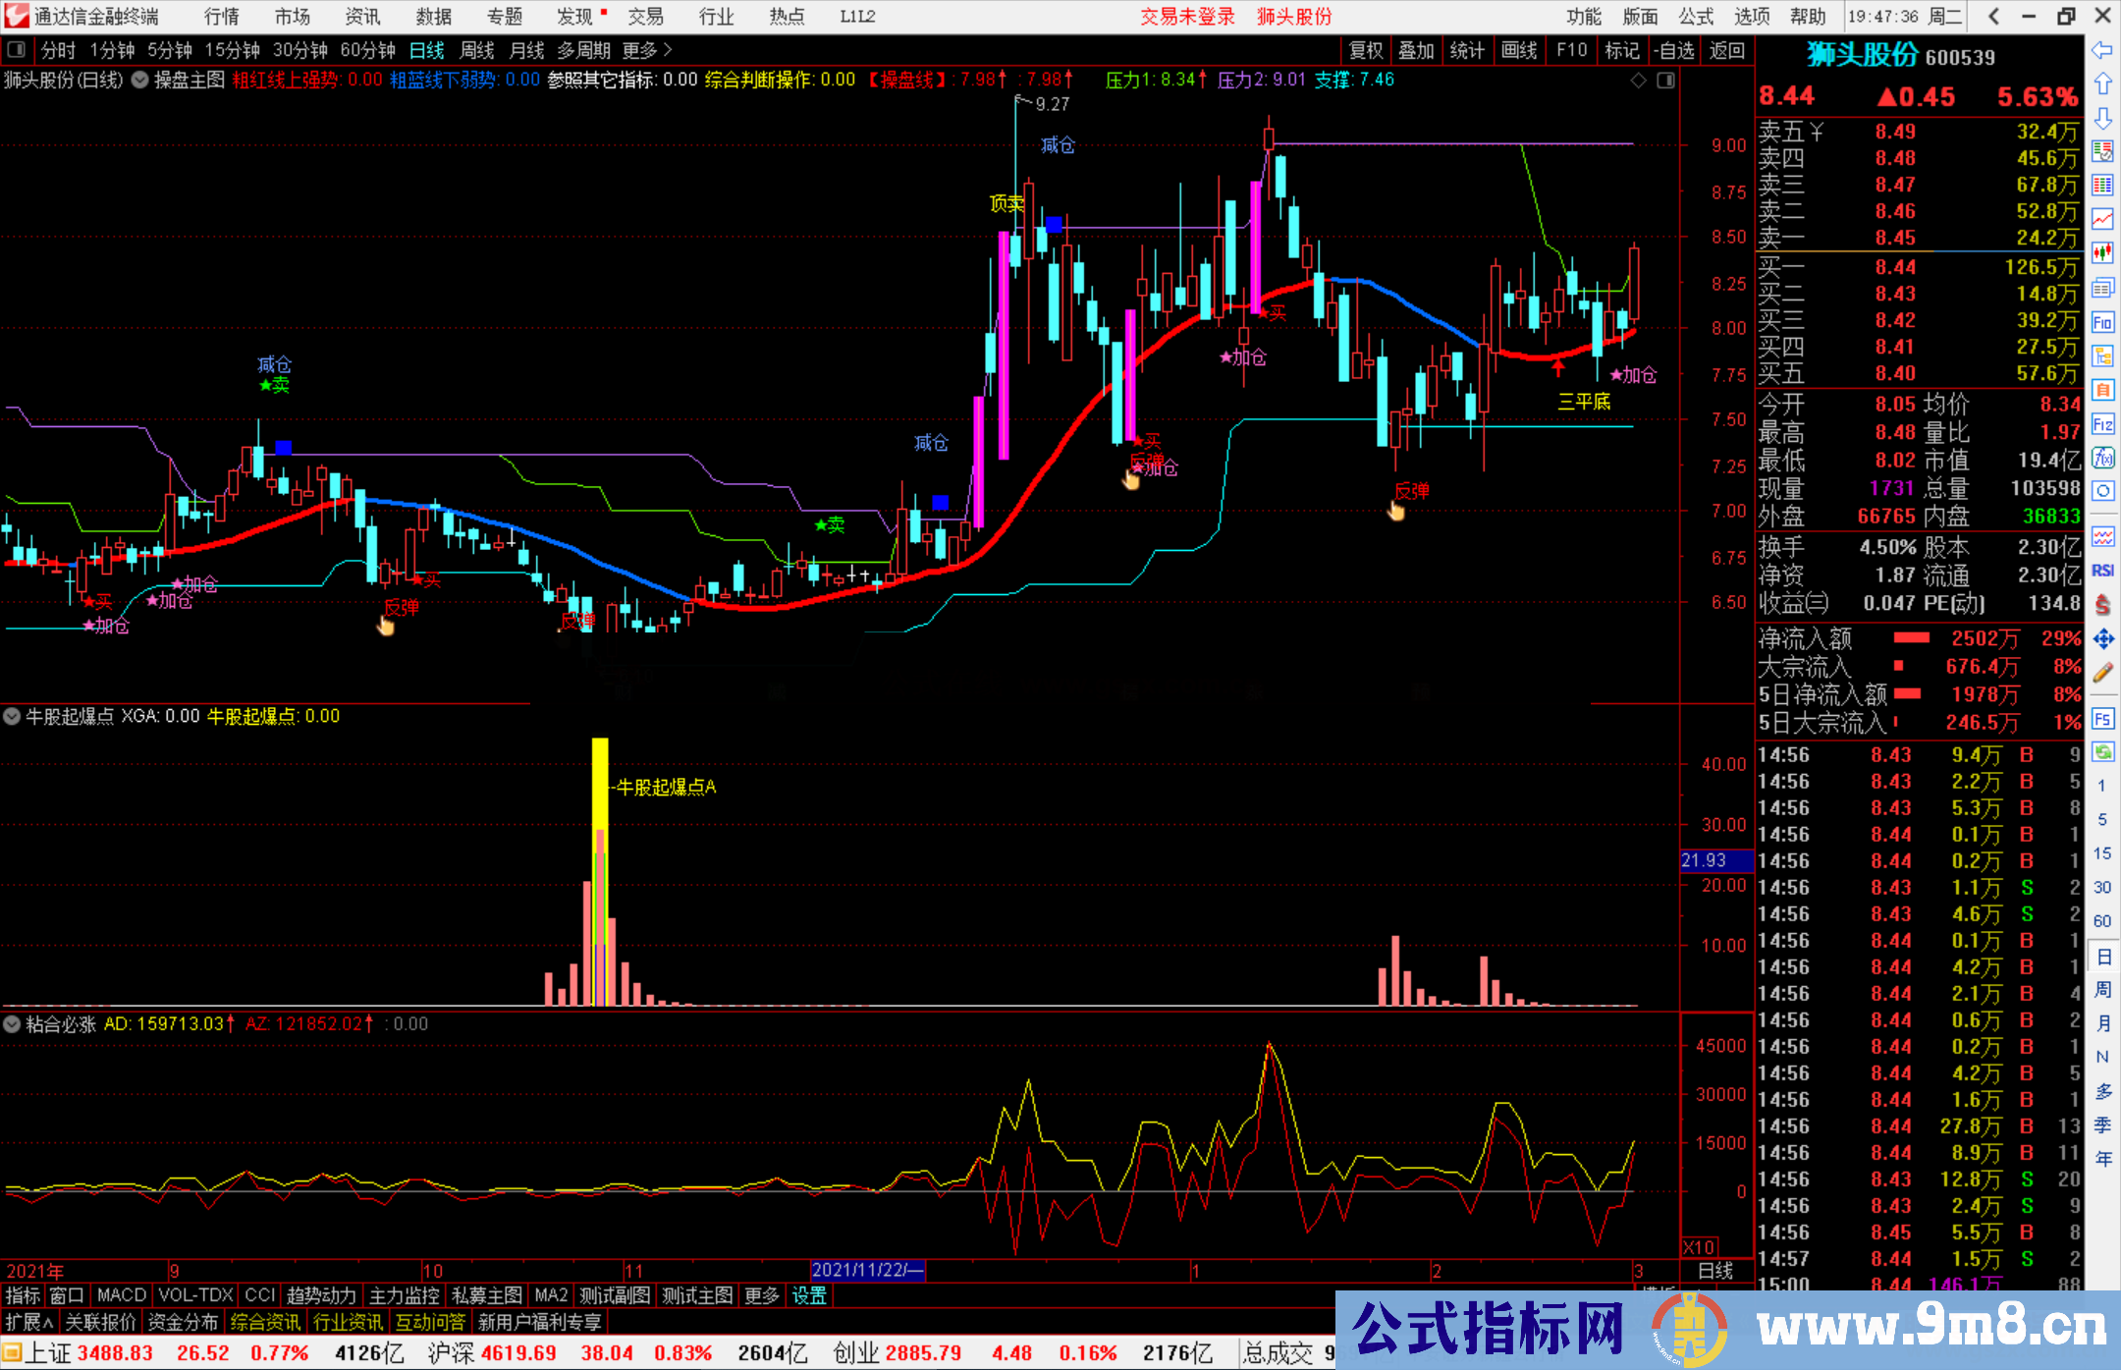Click the 复权 button
Screen dimensions: 2121x1370
pyautogui.click(x=1366, y=50)
